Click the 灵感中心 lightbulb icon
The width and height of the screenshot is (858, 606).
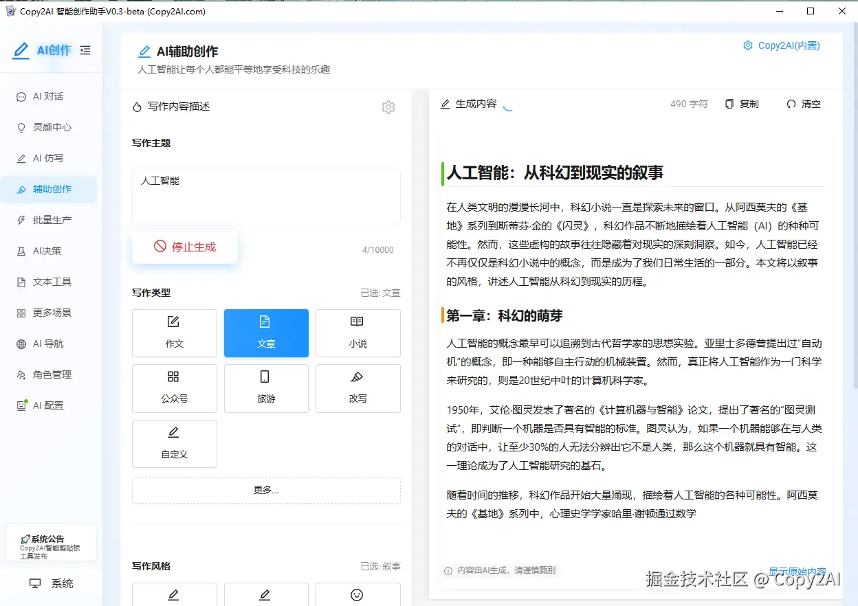pyautogui.click(x=21, y=128)
